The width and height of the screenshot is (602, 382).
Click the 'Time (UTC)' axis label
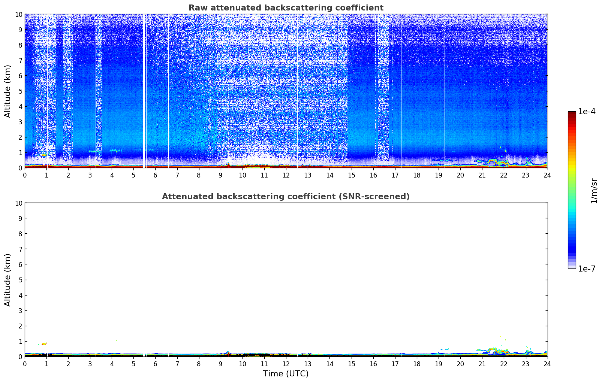286,374
